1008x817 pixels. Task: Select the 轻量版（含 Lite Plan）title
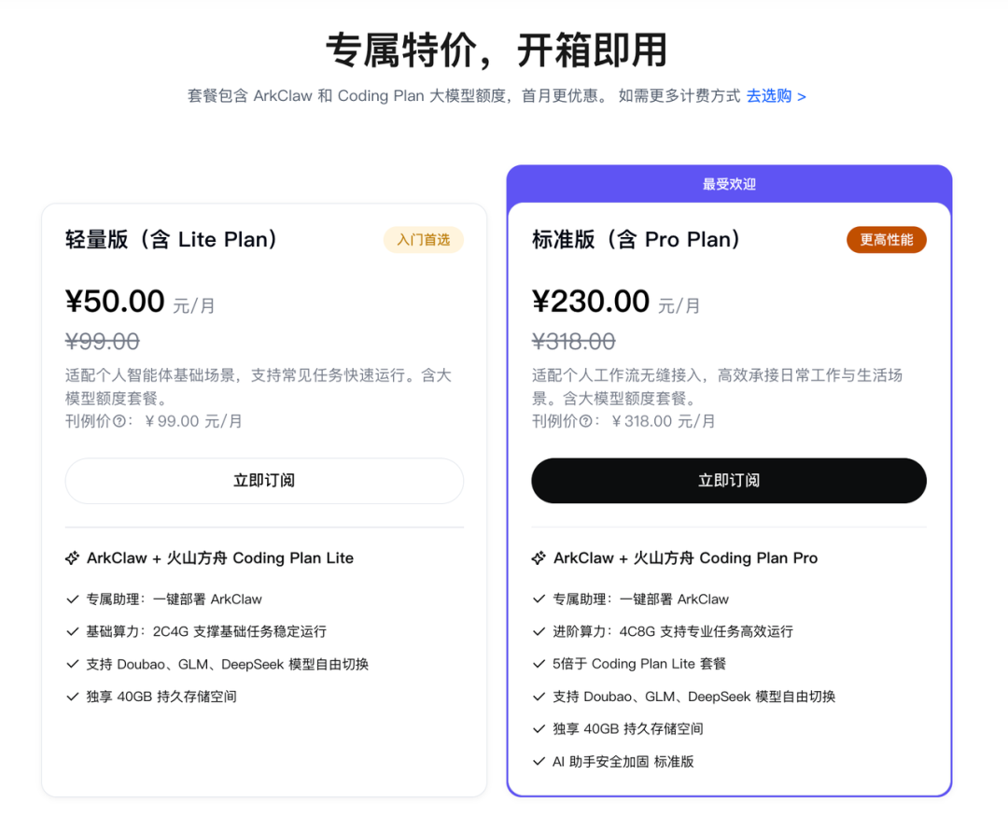pos(172,240)
